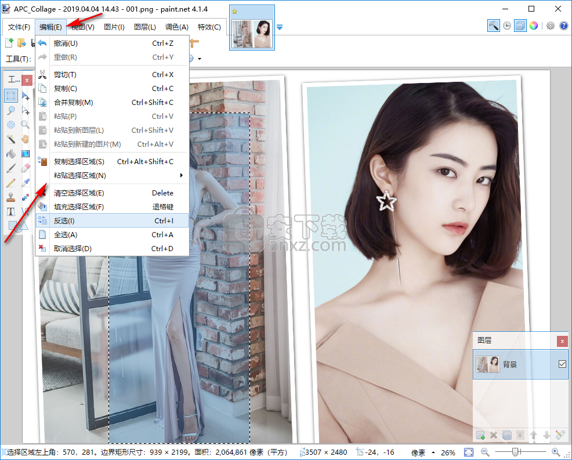This screenshot has width=572, height=460.
Task: Choose 清空选择区域(E) menu item
Action: 112,193
